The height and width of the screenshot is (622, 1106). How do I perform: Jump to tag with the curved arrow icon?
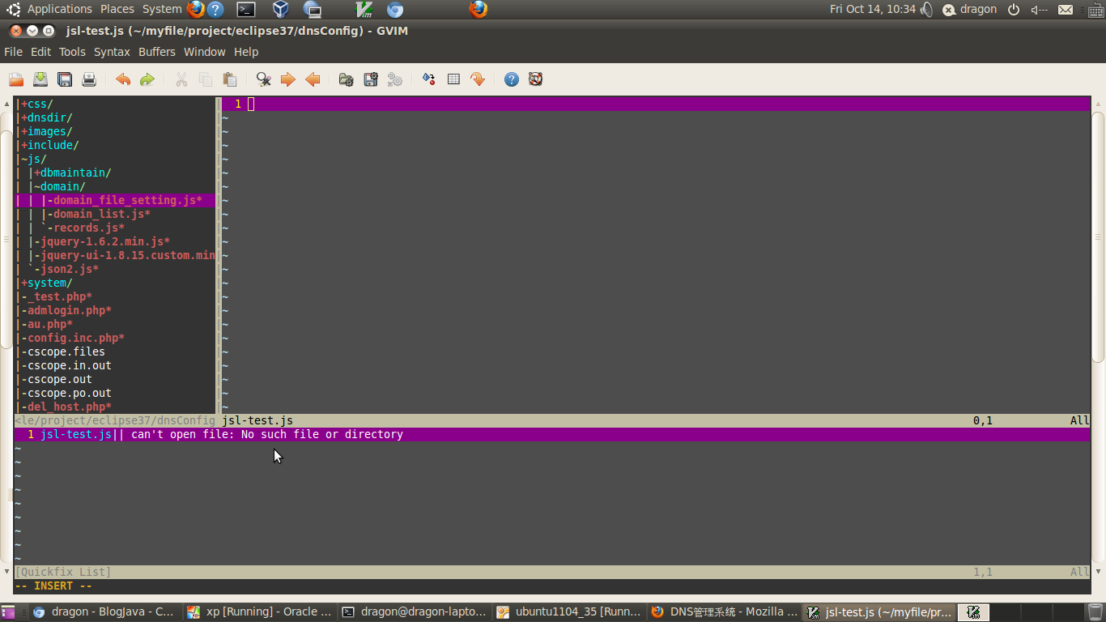point(478,79)
